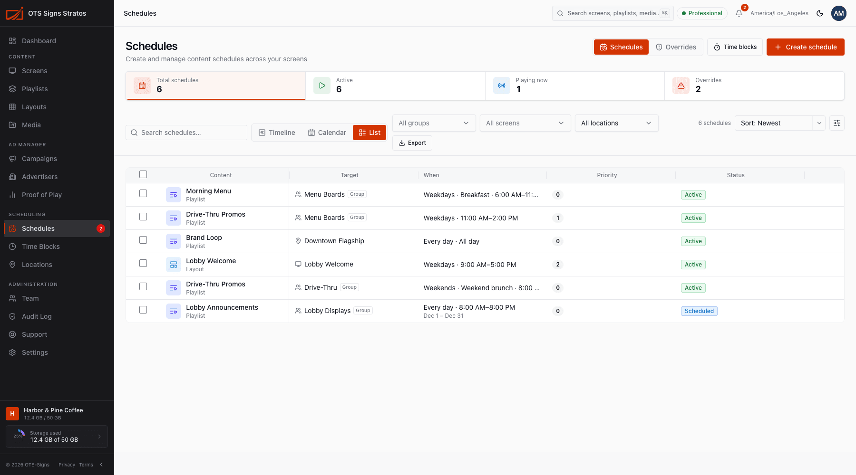Open the All groups dropdown
The image size is (856, 475).
click(x=434, y=123)
